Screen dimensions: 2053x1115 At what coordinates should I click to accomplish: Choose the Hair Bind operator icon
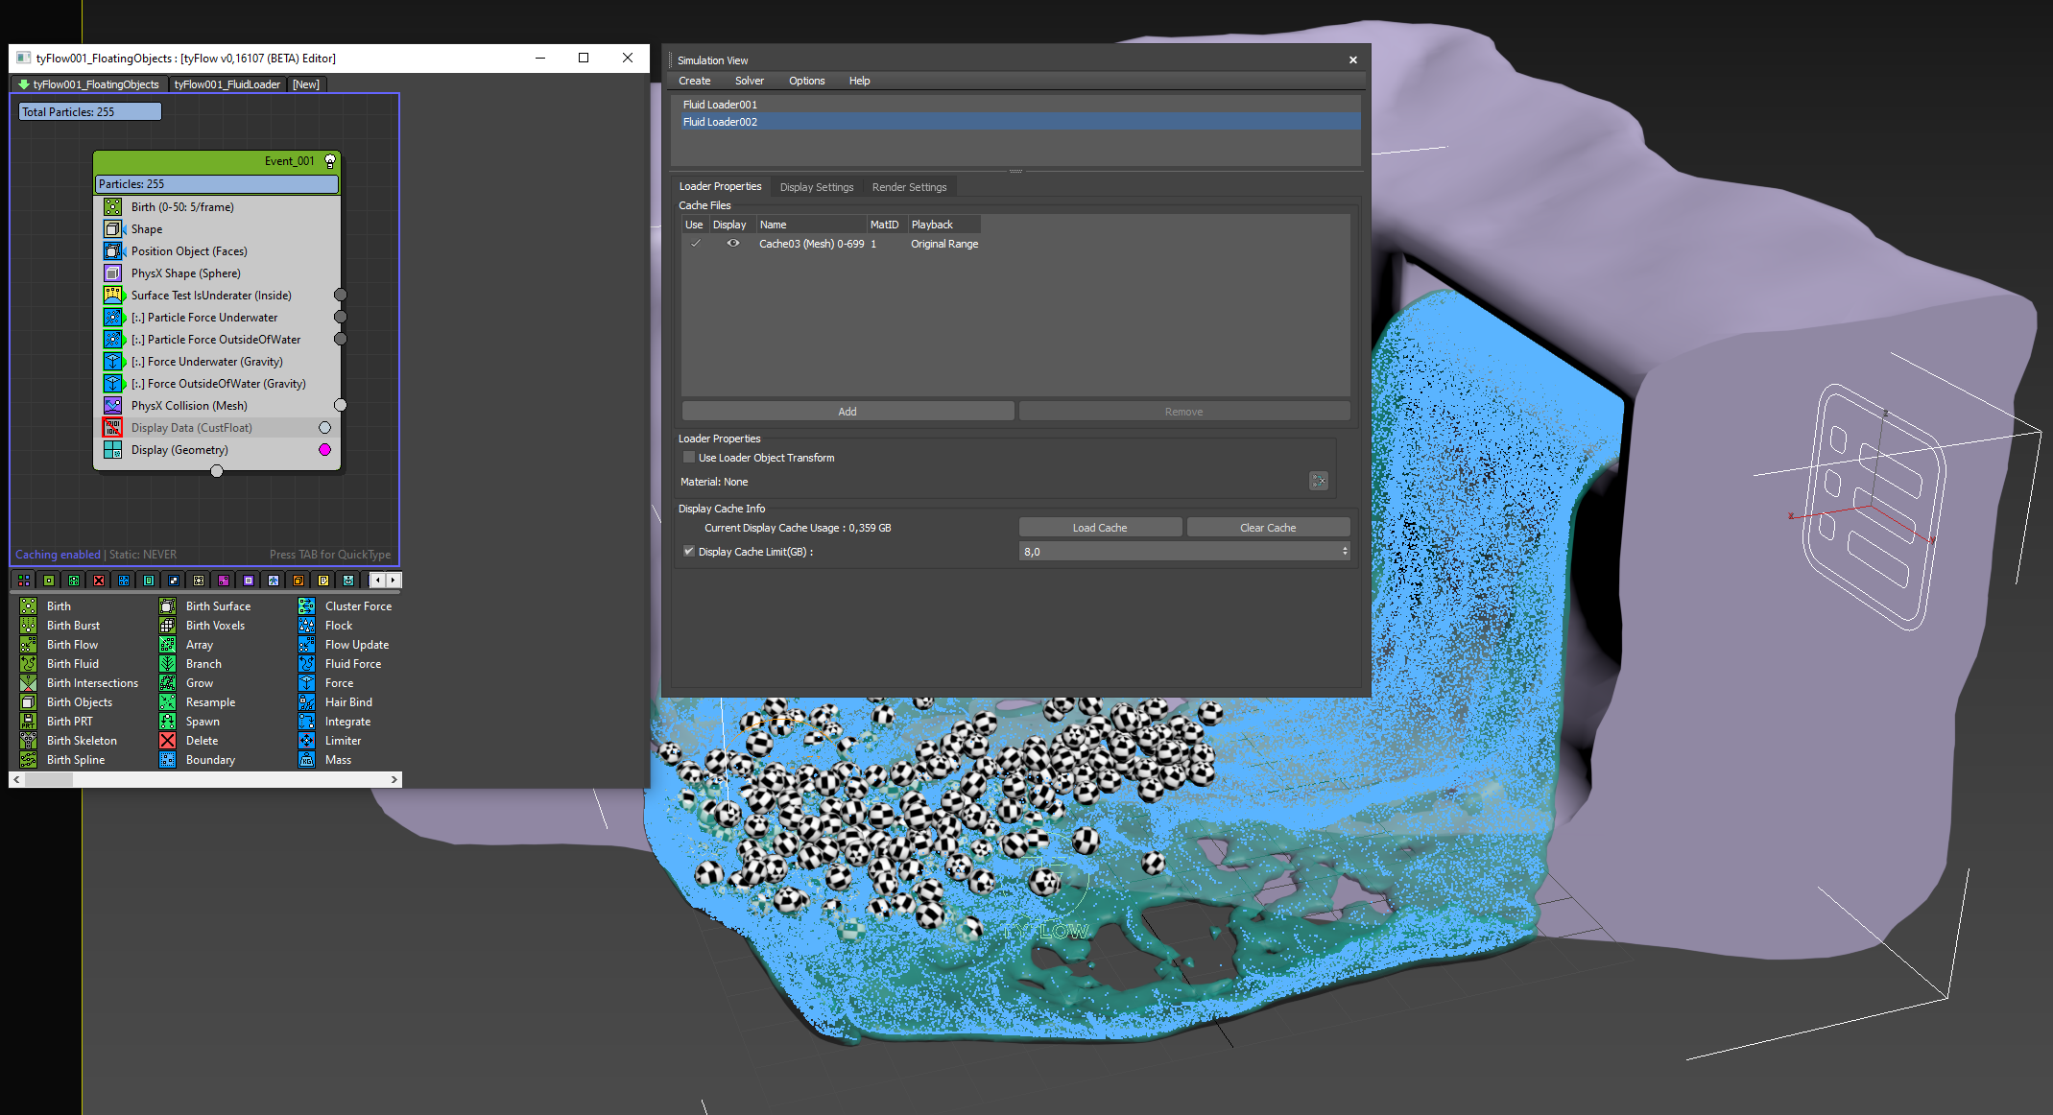click(306, 702)
